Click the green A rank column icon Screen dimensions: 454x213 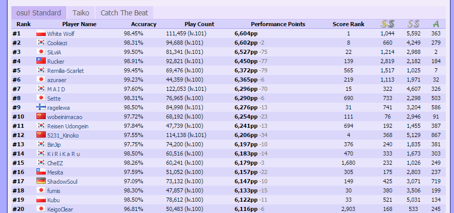[436, 24]
